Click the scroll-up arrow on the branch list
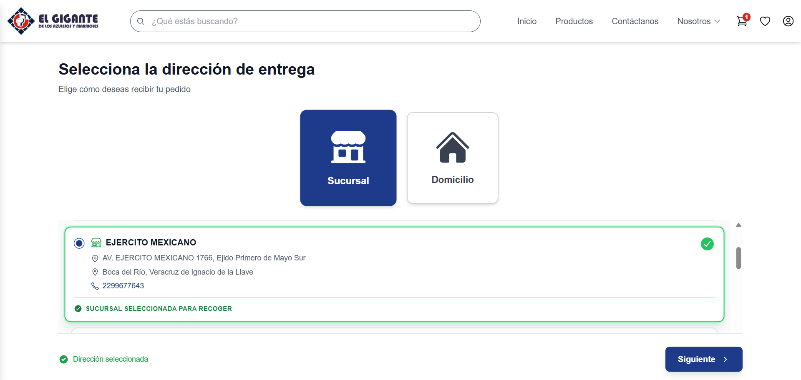 point(738,225)
